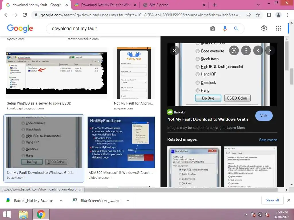Open See more related images
This screenshot has width=294, height=220.
pos(268,140)
